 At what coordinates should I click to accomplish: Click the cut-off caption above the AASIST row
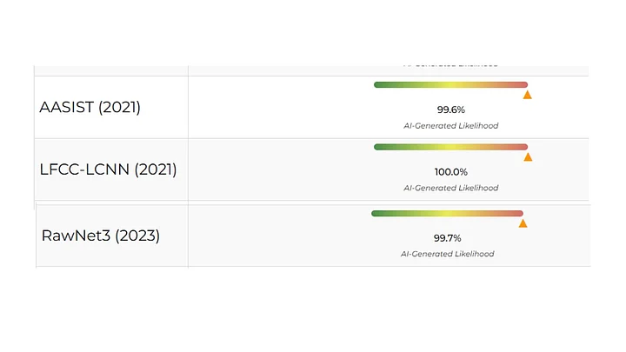point(450,65)
